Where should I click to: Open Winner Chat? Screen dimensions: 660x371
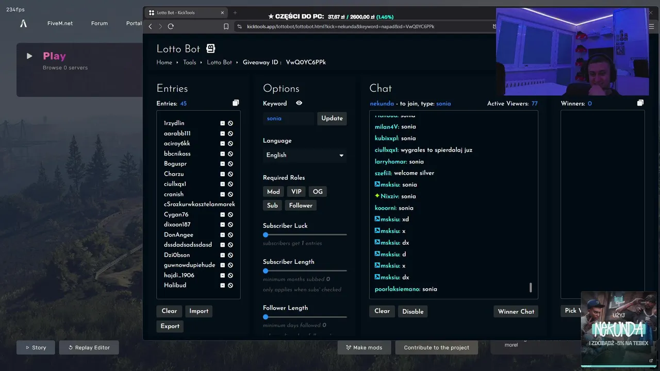click(516, 311)
